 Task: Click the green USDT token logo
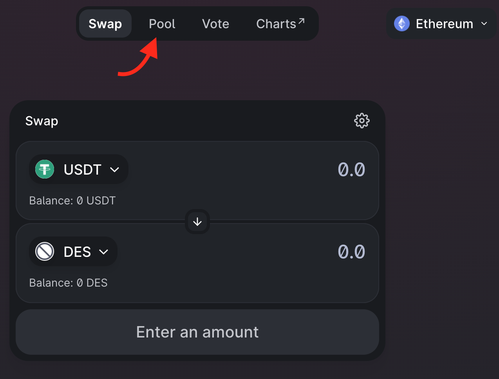[45, 170]
